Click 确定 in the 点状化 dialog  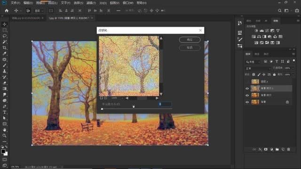[x=190, y=39]
